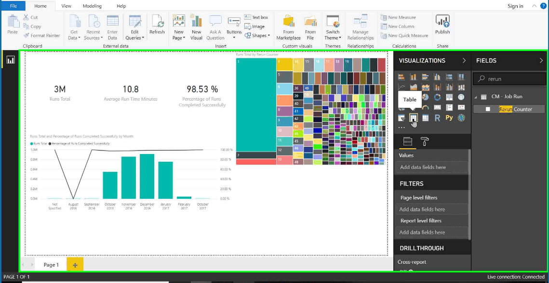Collapse the CM - Job Run table
Image resolution: width=549 pixels, height=283 pixels.
[476, 97]
